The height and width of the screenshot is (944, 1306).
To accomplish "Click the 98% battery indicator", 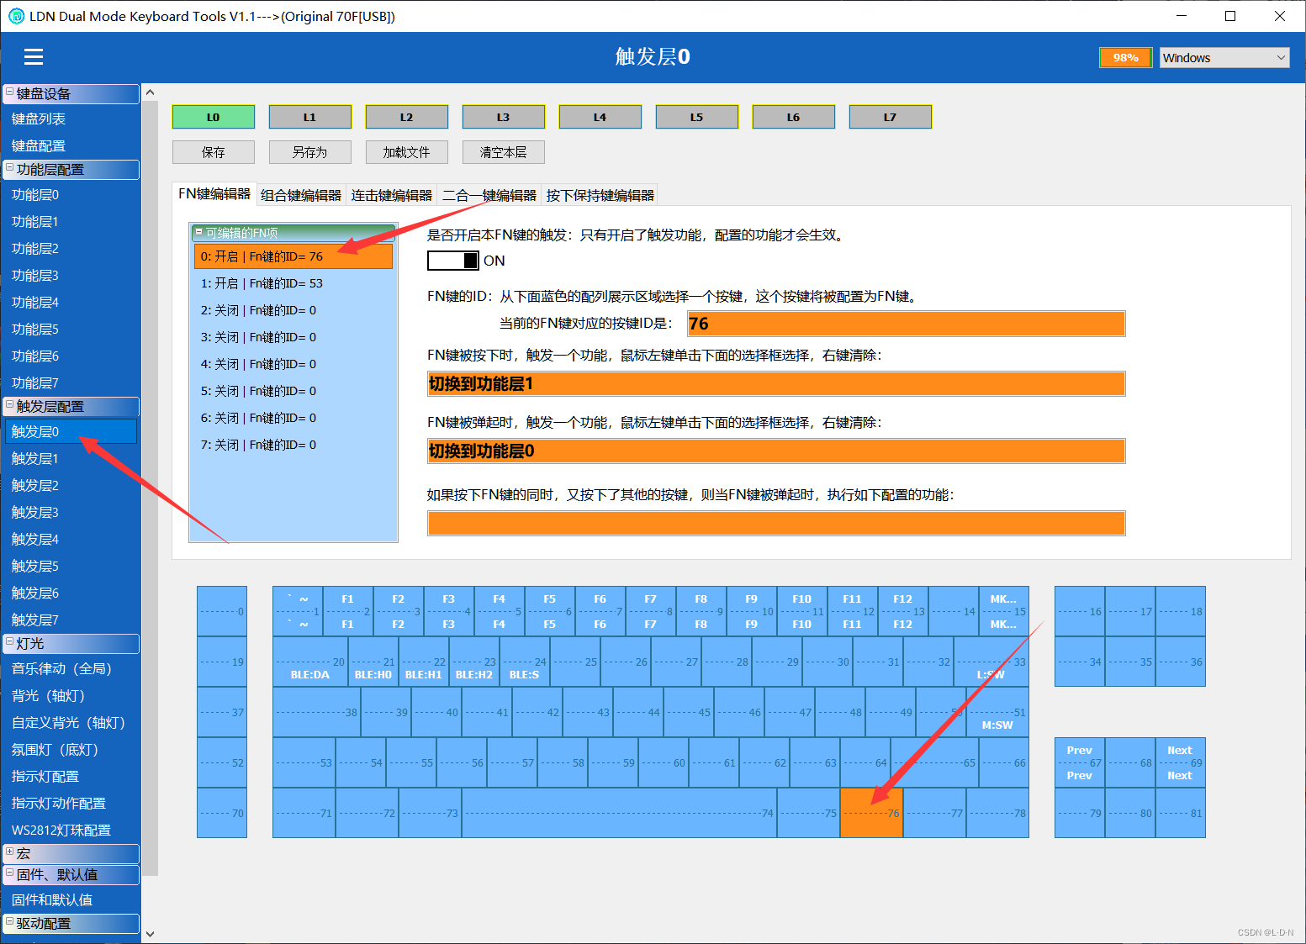I will (x=1126, y=57).
